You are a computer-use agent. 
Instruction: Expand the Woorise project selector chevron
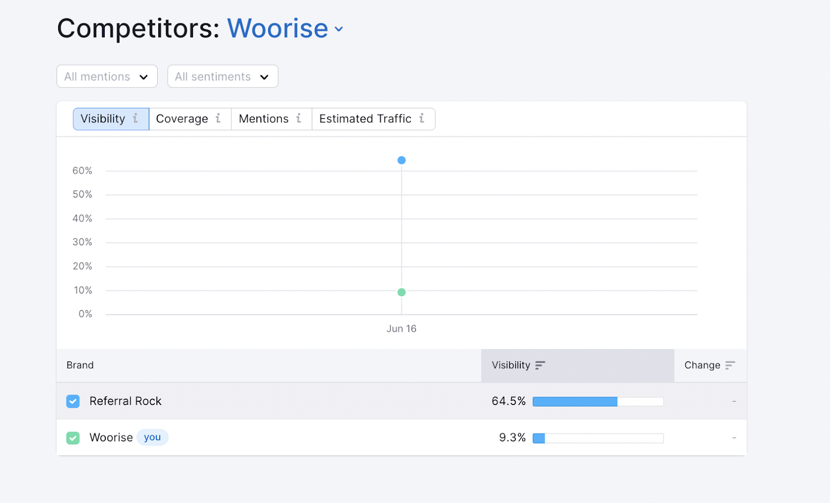coord(339,29)
